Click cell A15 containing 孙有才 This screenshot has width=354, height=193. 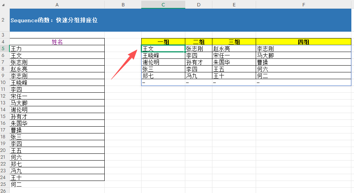click(57, 116)
